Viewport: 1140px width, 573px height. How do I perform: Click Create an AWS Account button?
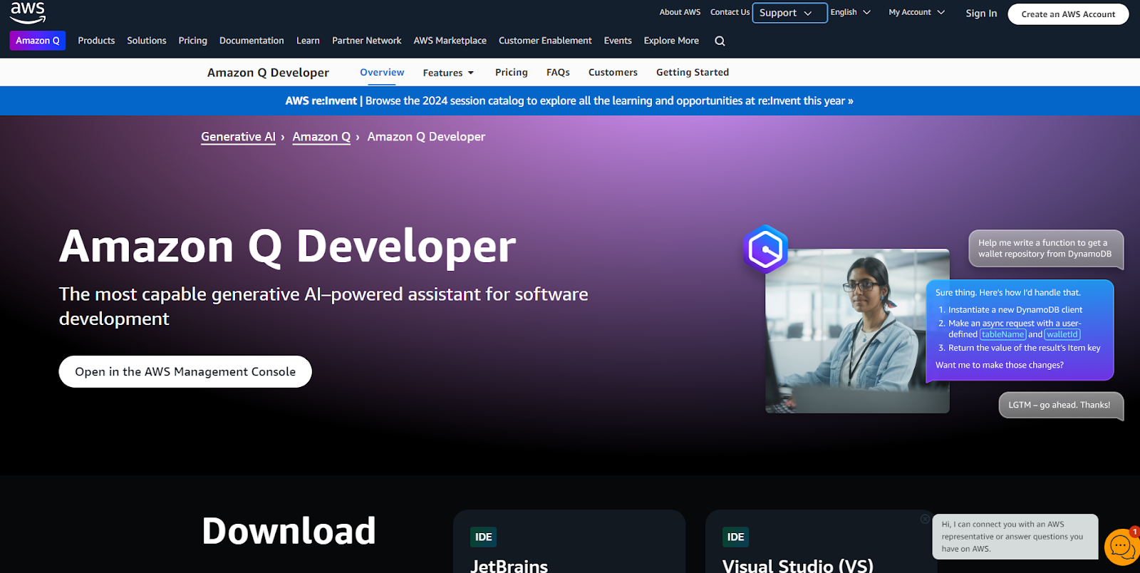click(1068, 14)
